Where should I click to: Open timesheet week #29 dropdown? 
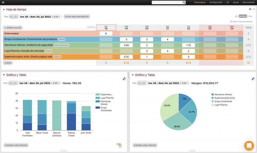click(x=57, y=17)
